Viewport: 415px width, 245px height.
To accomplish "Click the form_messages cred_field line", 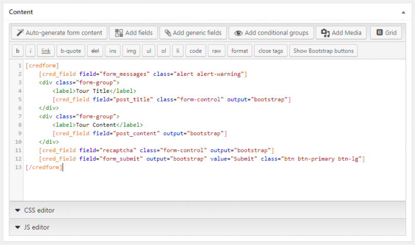I will (143, 74).
